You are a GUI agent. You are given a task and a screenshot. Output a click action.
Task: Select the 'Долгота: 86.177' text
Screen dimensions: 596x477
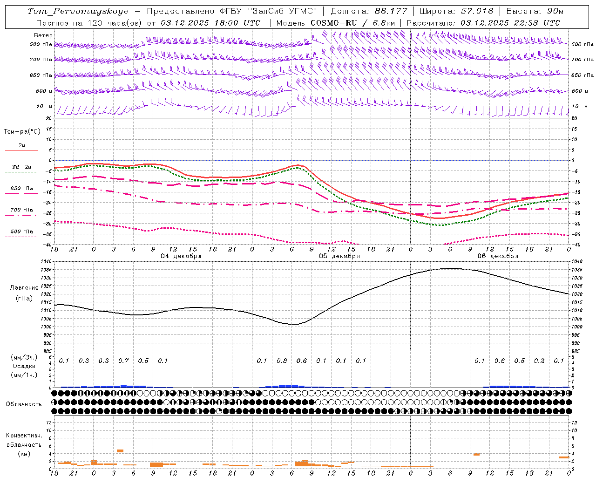[369, 11]
